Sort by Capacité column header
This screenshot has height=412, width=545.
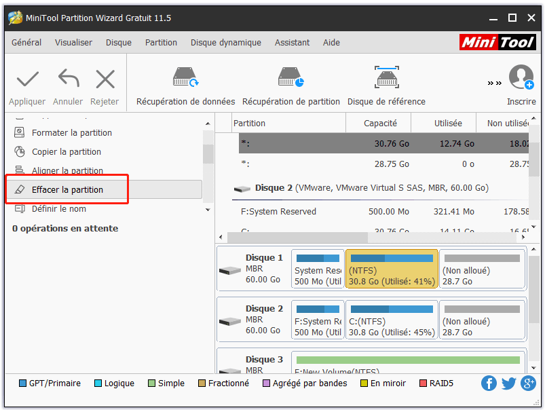coord(379,123)
